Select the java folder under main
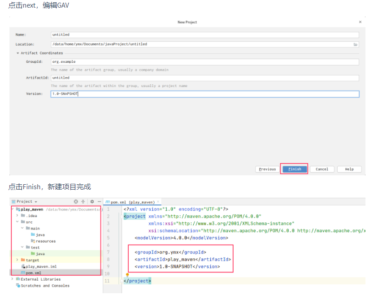The width and height of the screenshot is (374, 295). pyautogui.click(x=40, y=235)
